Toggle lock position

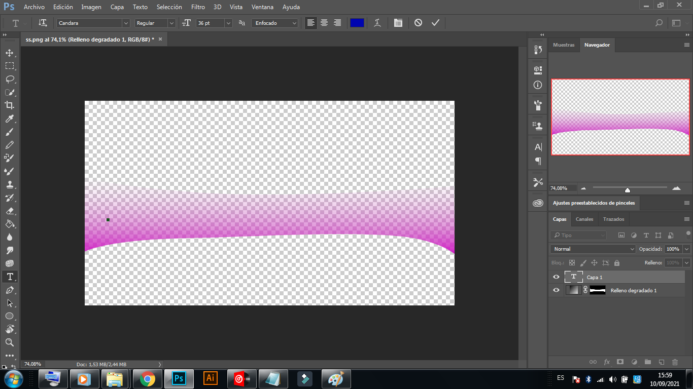tap(594, 263)
